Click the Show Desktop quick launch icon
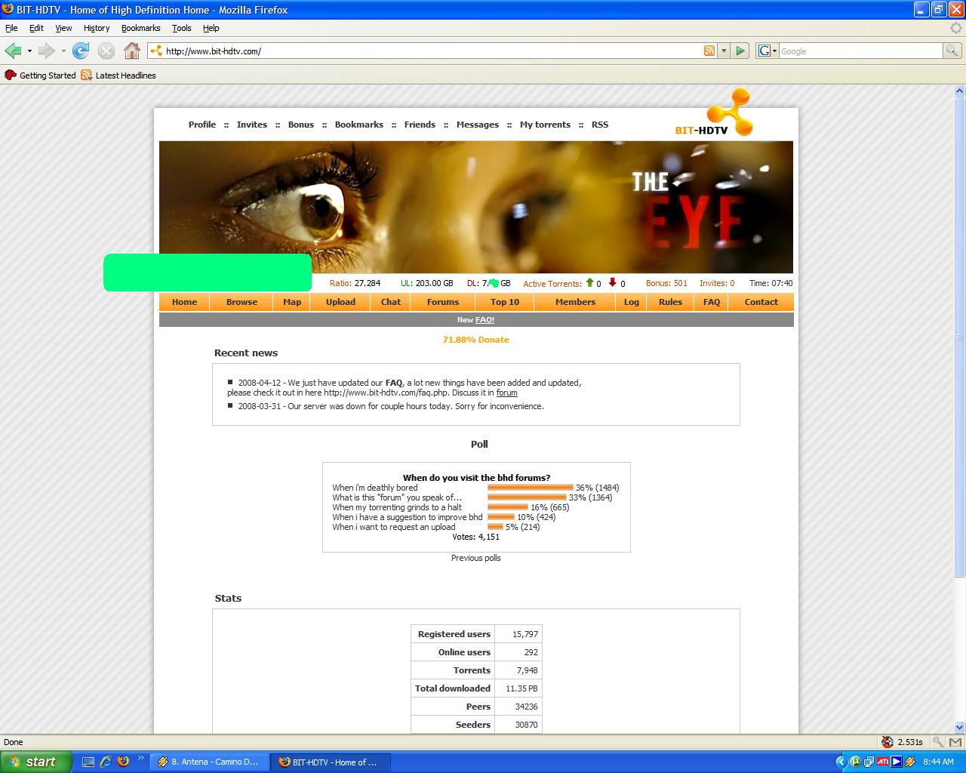 88,762
